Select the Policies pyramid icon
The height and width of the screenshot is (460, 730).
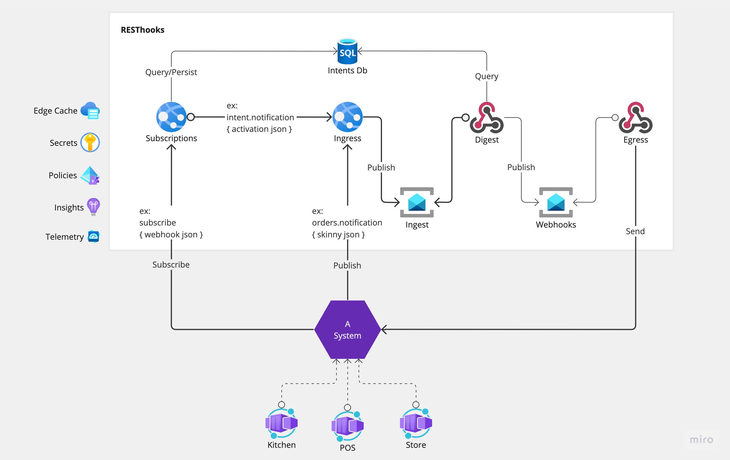[90, 175]
